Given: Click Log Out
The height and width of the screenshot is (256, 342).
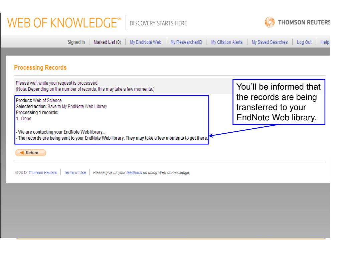Looking at the screenshot, I should pyautogui.click(x=304, y=42).
